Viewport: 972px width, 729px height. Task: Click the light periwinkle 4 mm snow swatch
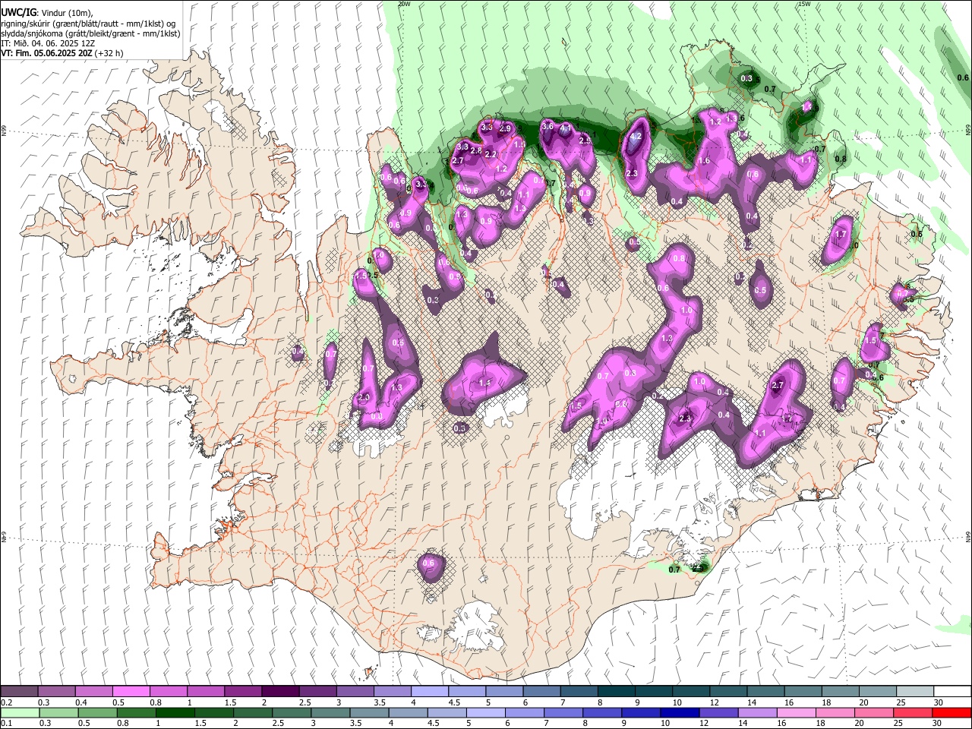click(x=430, y=692)
